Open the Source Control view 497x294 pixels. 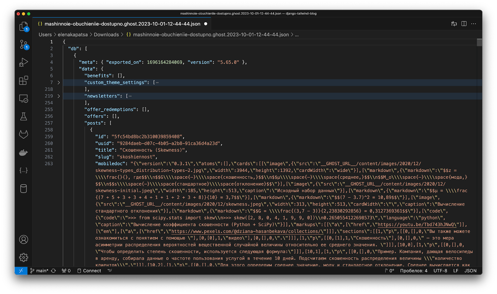[x=24, y=45]
